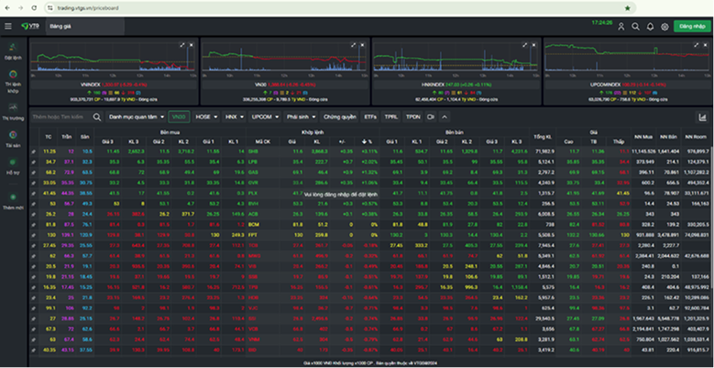The width and height of the screenshot is (714, 368).
Task: Open the hamburger menu beside the VTG logo
Action: (x=10, y=28)
